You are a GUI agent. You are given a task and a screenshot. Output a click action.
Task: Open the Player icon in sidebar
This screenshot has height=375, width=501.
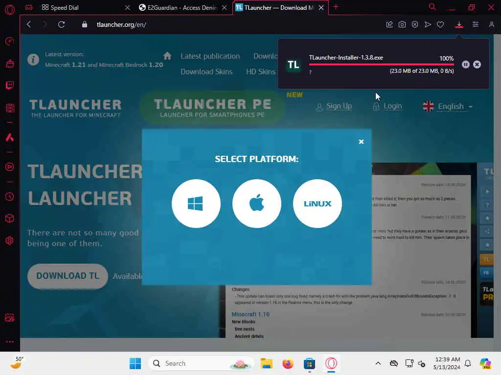tap(10, 167)
